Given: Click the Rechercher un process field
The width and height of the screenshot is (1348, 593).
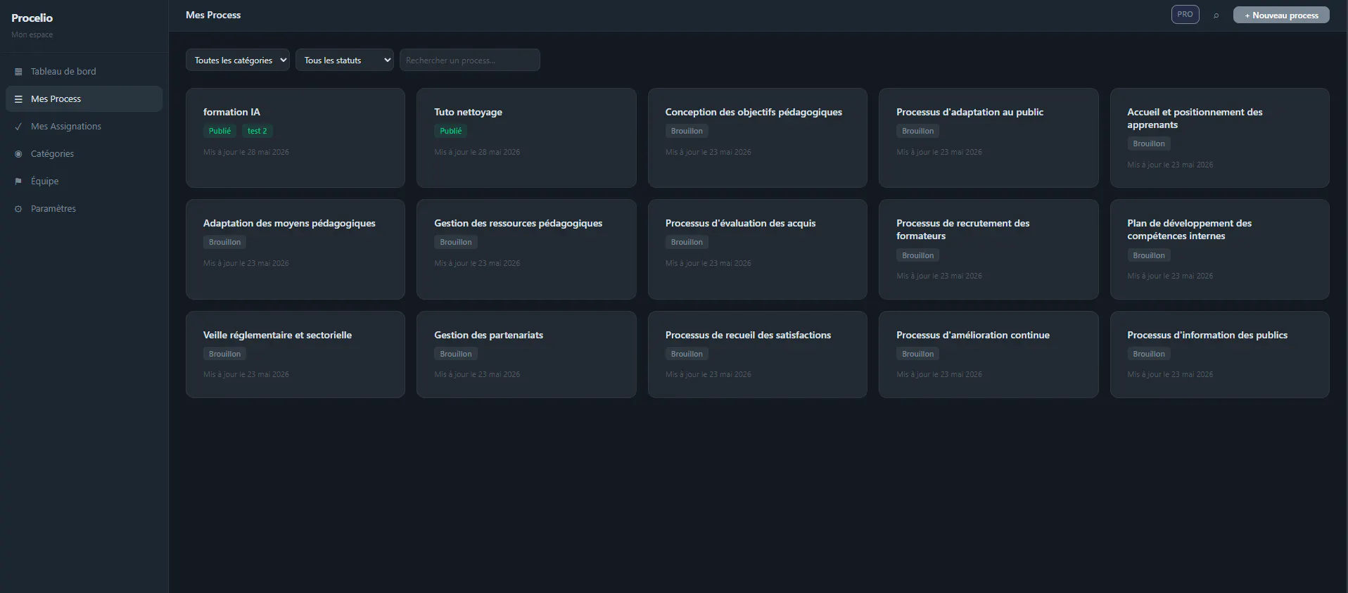Looking at the screenshot, I should 470,60.
